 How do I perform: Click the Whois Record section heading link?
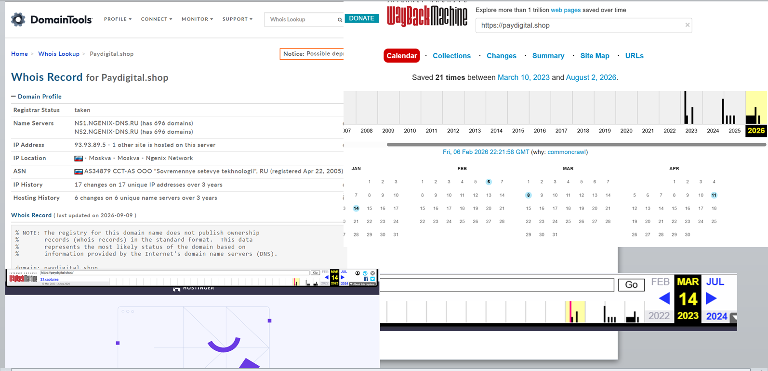tap(31, 215)
